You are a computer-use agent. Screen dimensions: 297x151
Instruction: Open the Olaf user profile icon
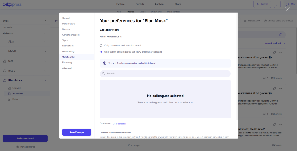[x=287, y=4]
